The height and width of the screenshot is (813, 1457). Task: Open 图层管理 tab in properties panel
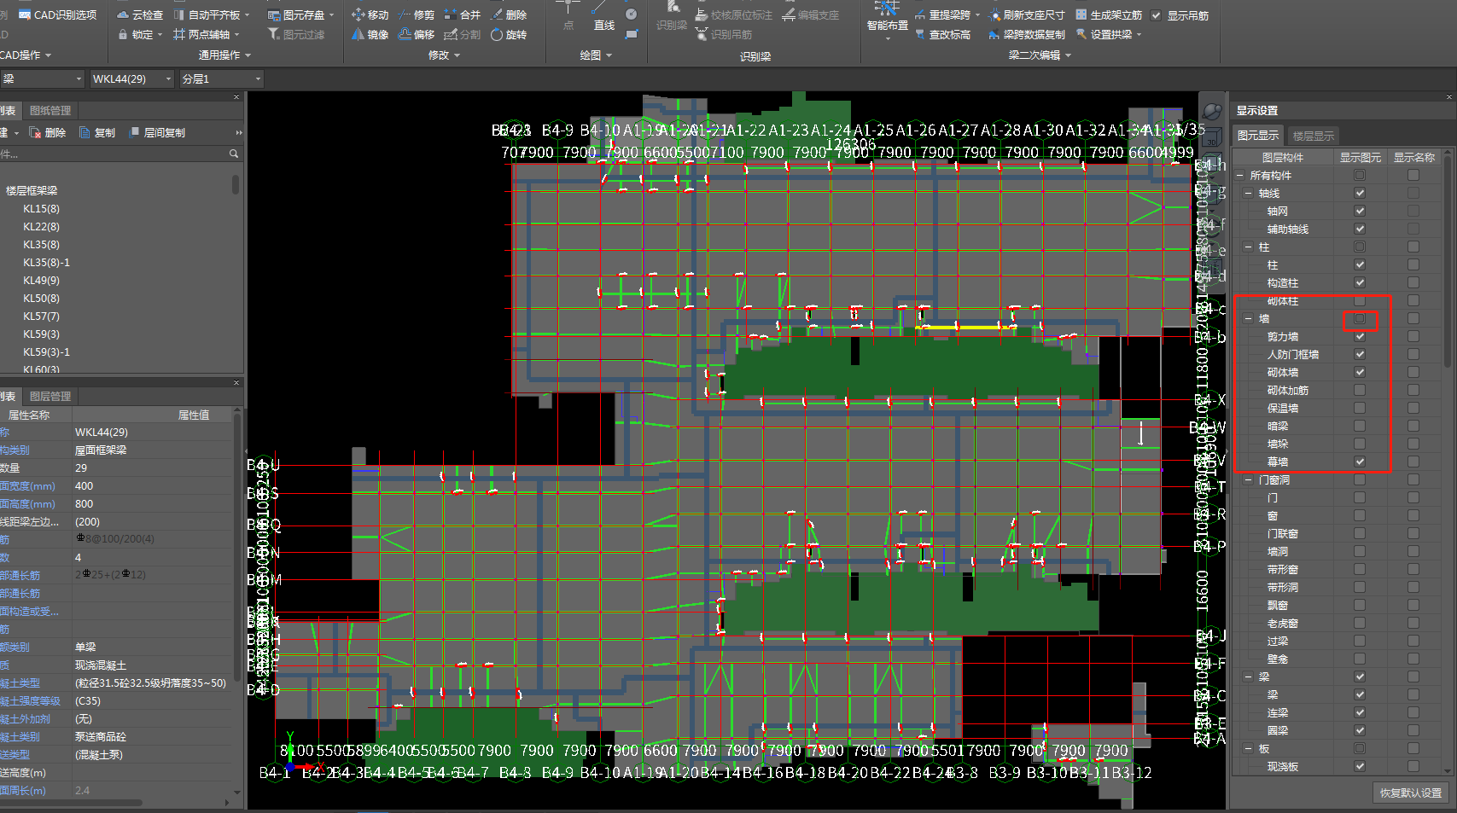point(50,396)
